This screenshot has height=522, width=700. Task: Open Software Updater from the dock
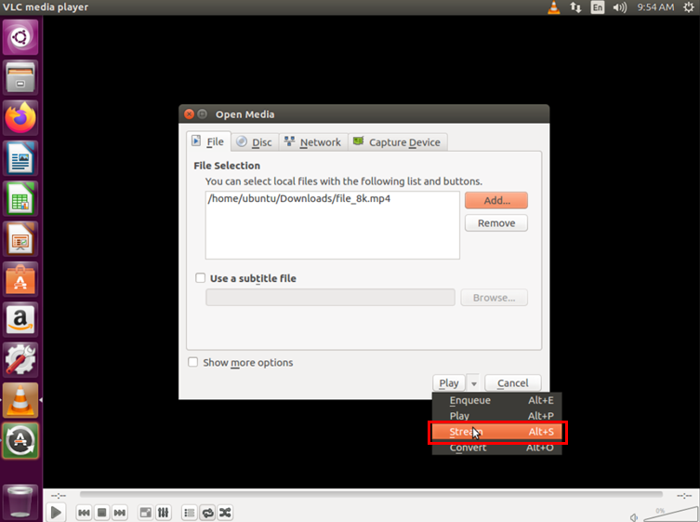click(x=20, y=441)
